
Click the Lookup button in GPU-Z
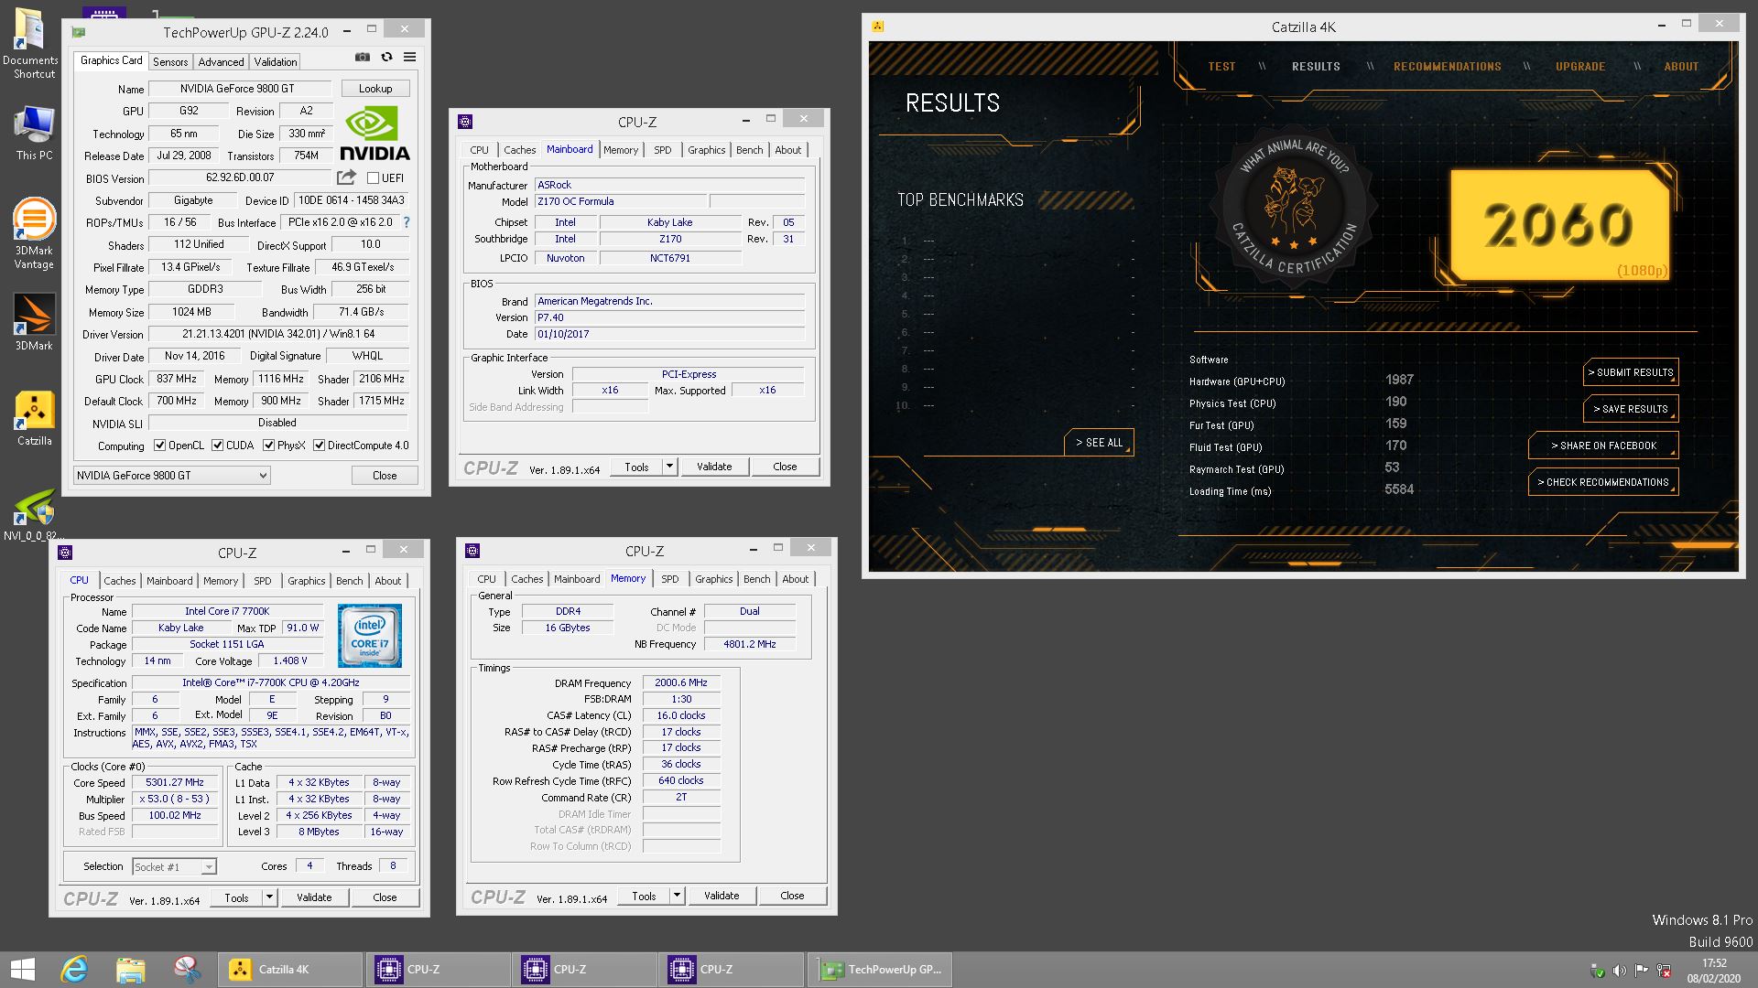(375, 89)
